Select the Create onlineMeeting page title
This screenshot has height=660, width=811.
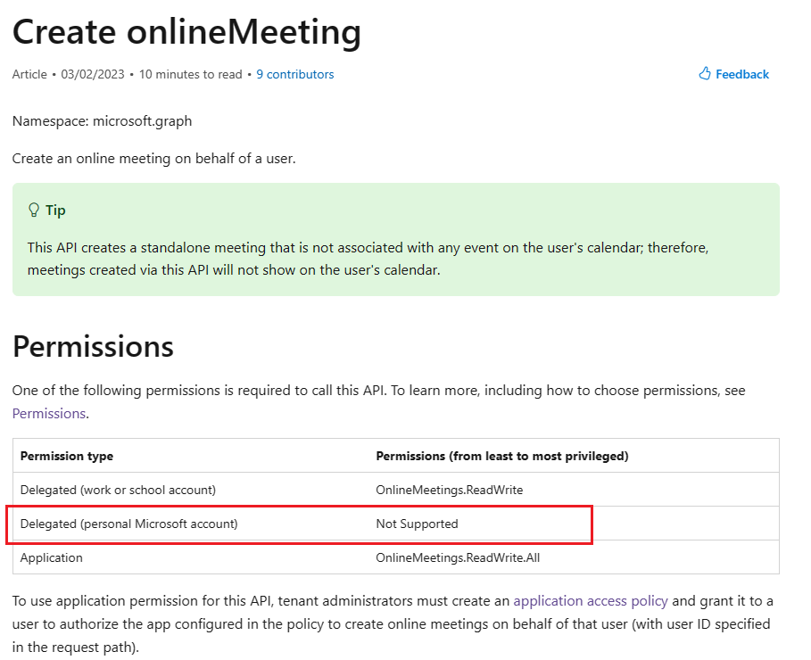point(186,32)
